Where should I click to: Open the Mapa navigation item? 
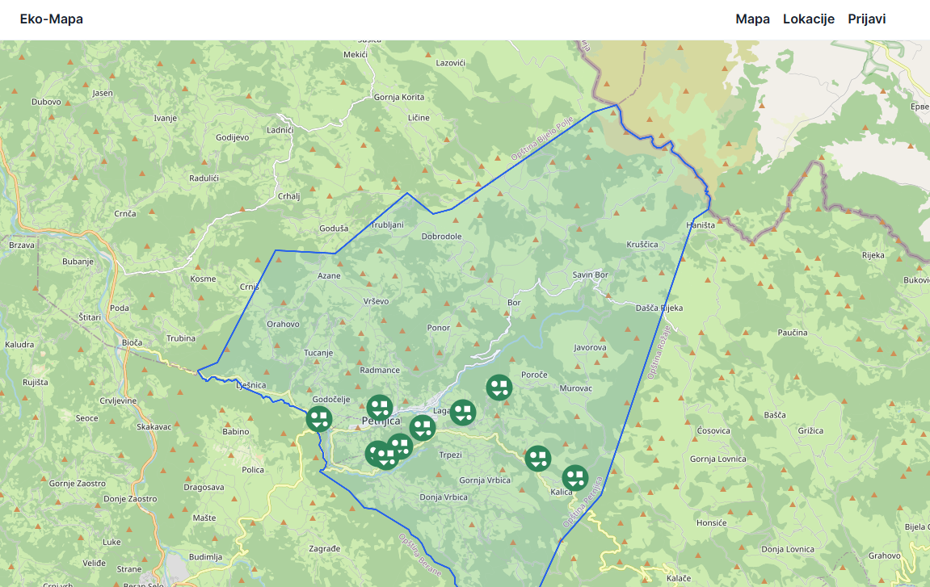752,19
